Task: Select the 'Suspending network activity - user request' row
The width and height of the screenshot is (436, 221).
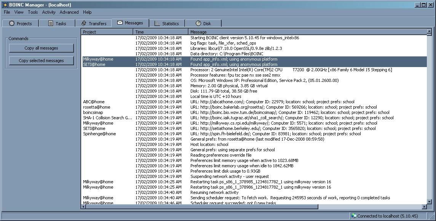Action: [254, 176]
